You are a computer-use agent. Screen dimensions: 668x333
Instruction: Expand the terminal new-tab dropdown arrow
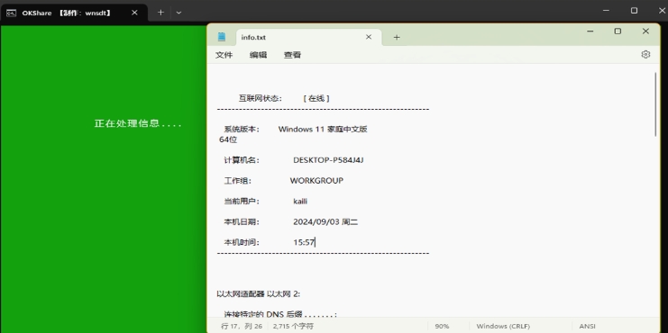point(178,13)
